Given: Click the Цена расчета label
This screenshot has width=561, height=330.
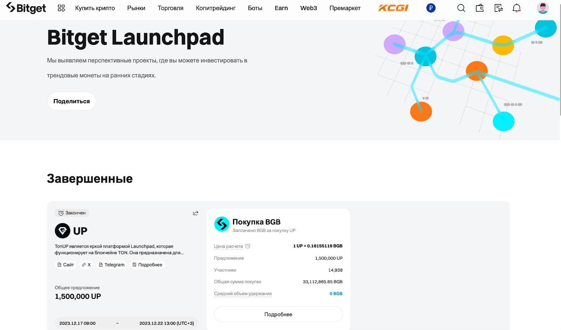Looking at the screenshot, I should [x=229, y=246].
